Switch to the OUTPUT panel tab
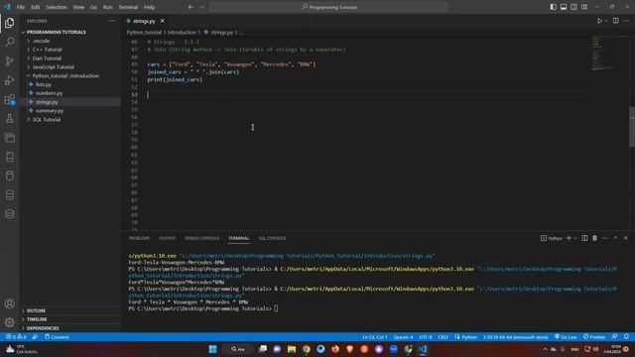This screenshot has height=357, width=635. coord(168,238)
